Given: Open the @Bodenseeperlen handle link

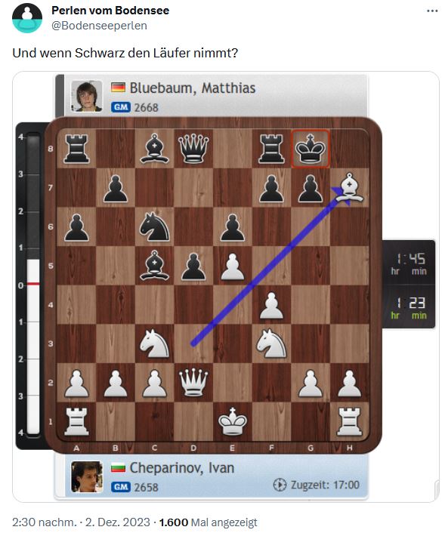Looking at the screenshot, I should (x=99, y=26).
